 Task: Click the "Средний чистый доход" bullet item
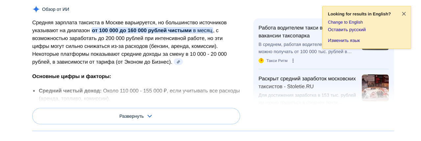point(70,91)
